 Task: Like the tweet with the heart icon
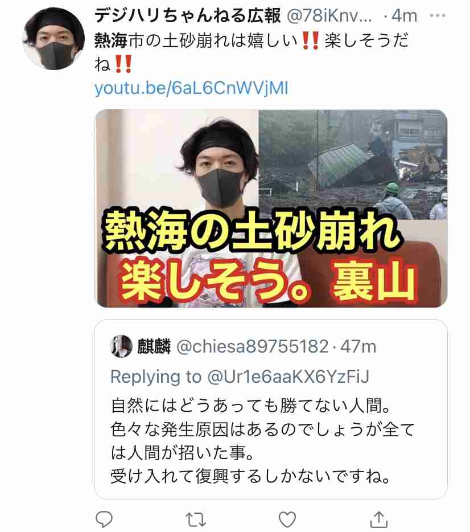pyautogui.click(x=287, y=519)
